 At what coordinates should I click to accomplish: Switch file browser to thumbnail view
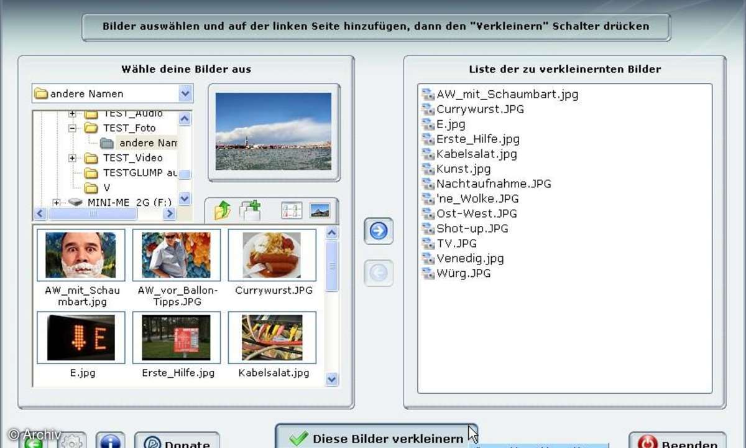[320, 211]
